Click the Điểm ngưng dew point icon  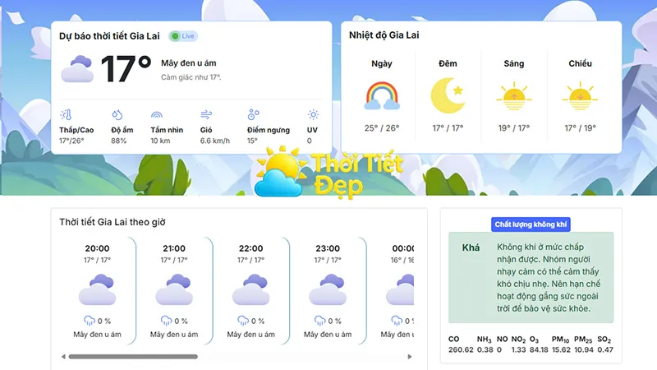coord(254,115)
